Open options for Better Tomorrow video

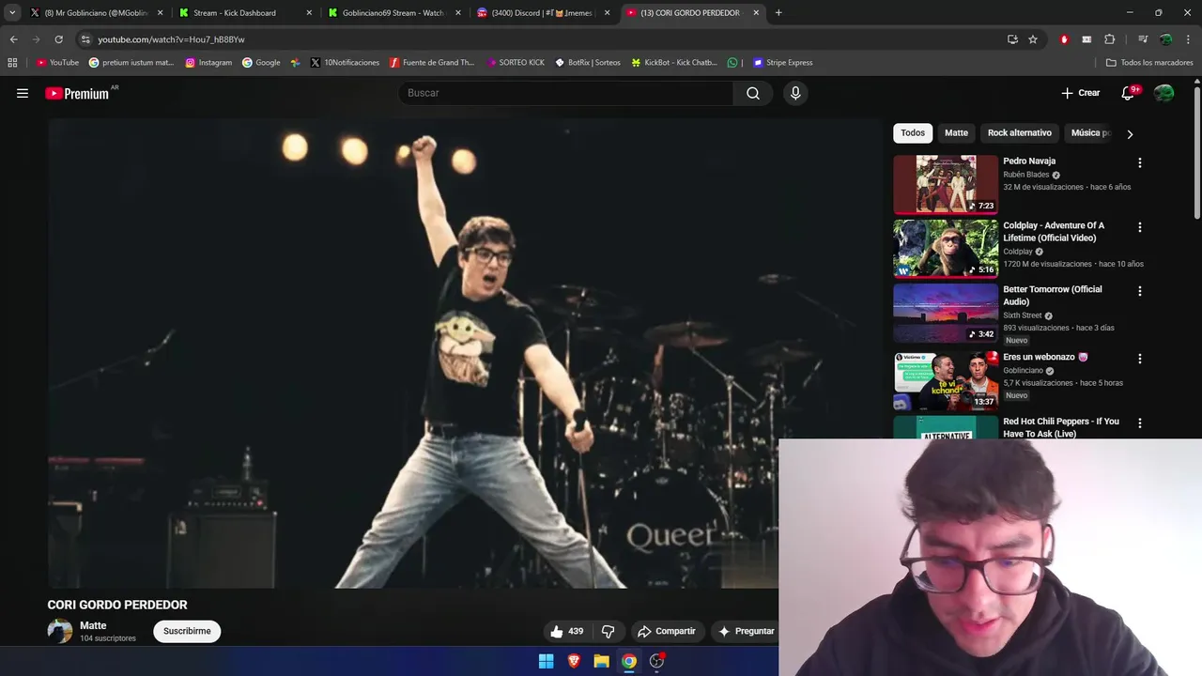click(1140, 291)
